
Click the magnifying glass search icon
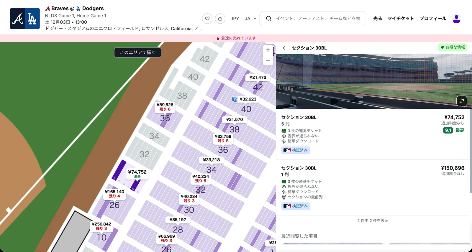269,19
